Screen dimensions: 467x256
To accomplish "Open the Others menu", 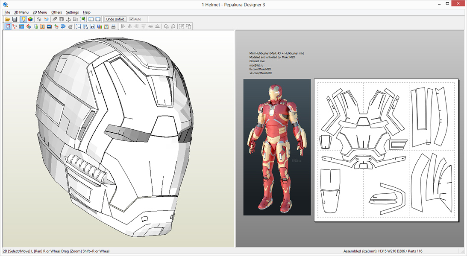I will click(56, 12).
